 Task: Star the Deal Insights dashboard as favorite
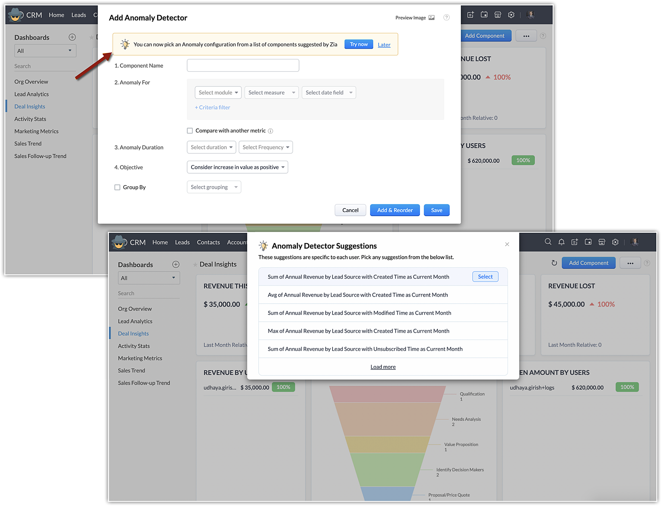click(195, 264)
